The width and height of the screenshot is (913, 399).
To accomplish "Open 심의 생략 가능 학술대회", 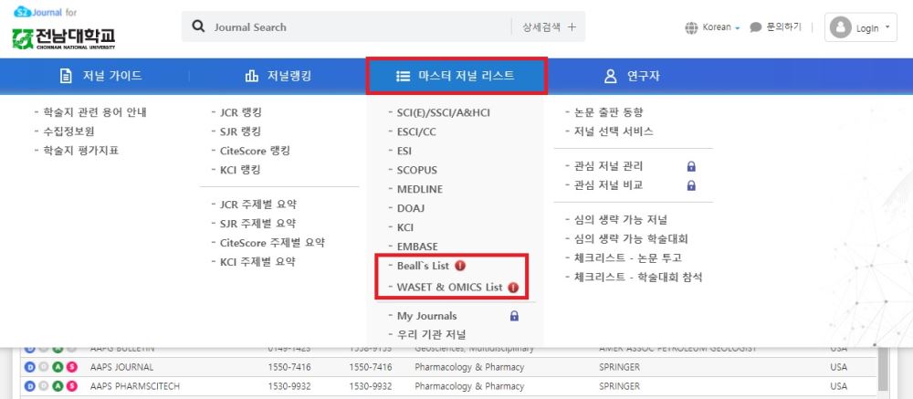I will (631, 239).
